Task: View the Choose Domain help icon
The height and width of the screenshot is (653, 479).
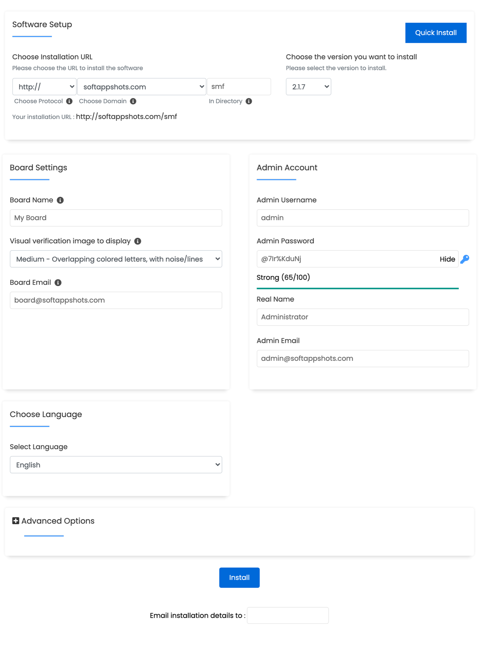Action: coord(133,101)
